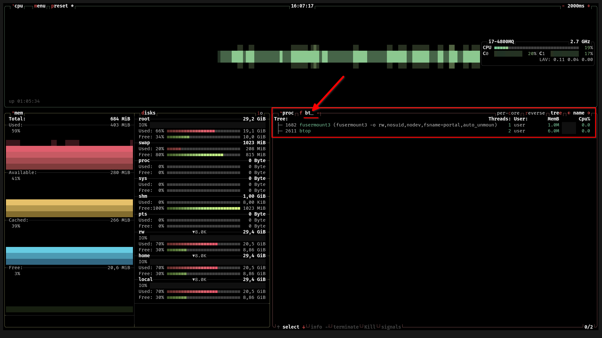Click the bt_ filter input field

pos(309,113)
